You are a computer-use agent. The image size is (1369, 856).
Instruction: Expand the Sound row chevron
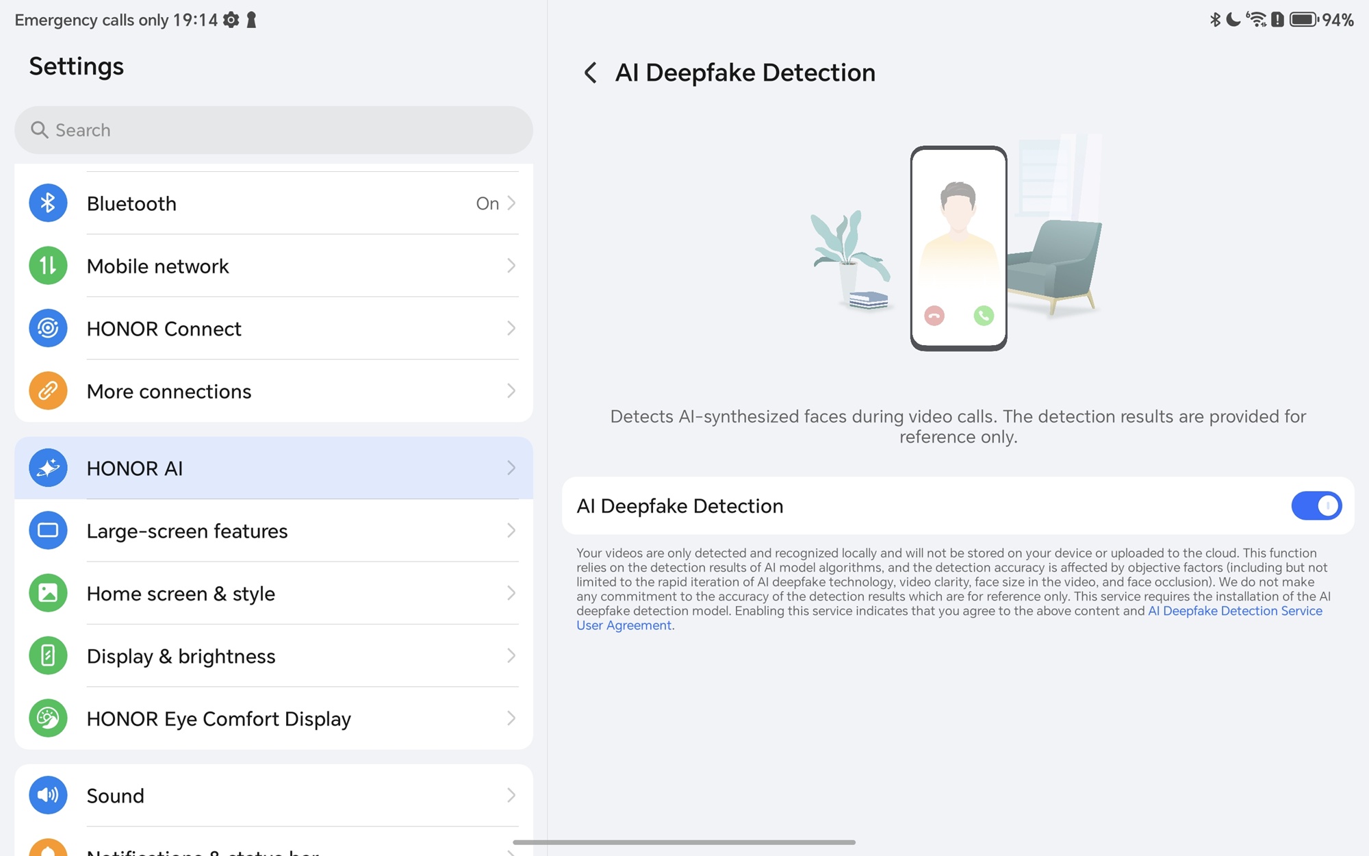click(511, 795)
